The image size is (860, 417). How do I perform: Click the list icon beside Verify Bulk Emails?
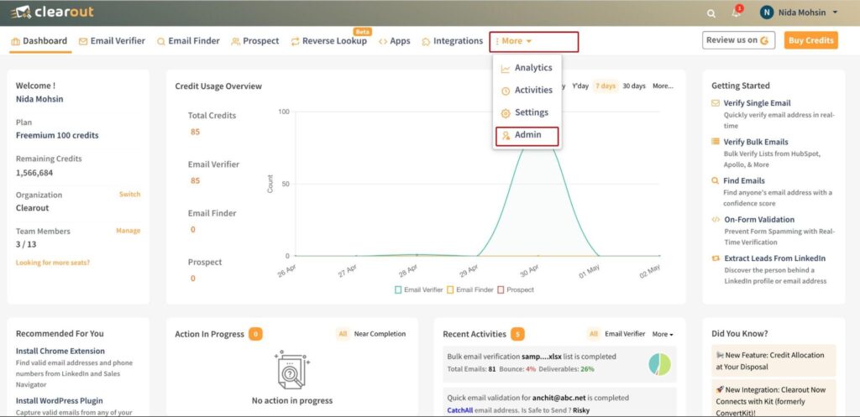[716, 141]
